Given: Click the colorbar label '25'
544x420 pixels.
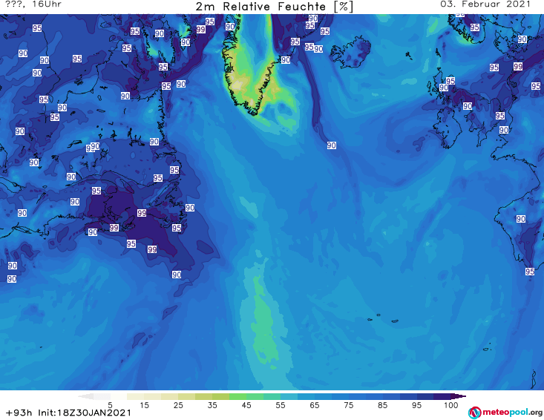Looking at the screenshot, I should [178, 404].
